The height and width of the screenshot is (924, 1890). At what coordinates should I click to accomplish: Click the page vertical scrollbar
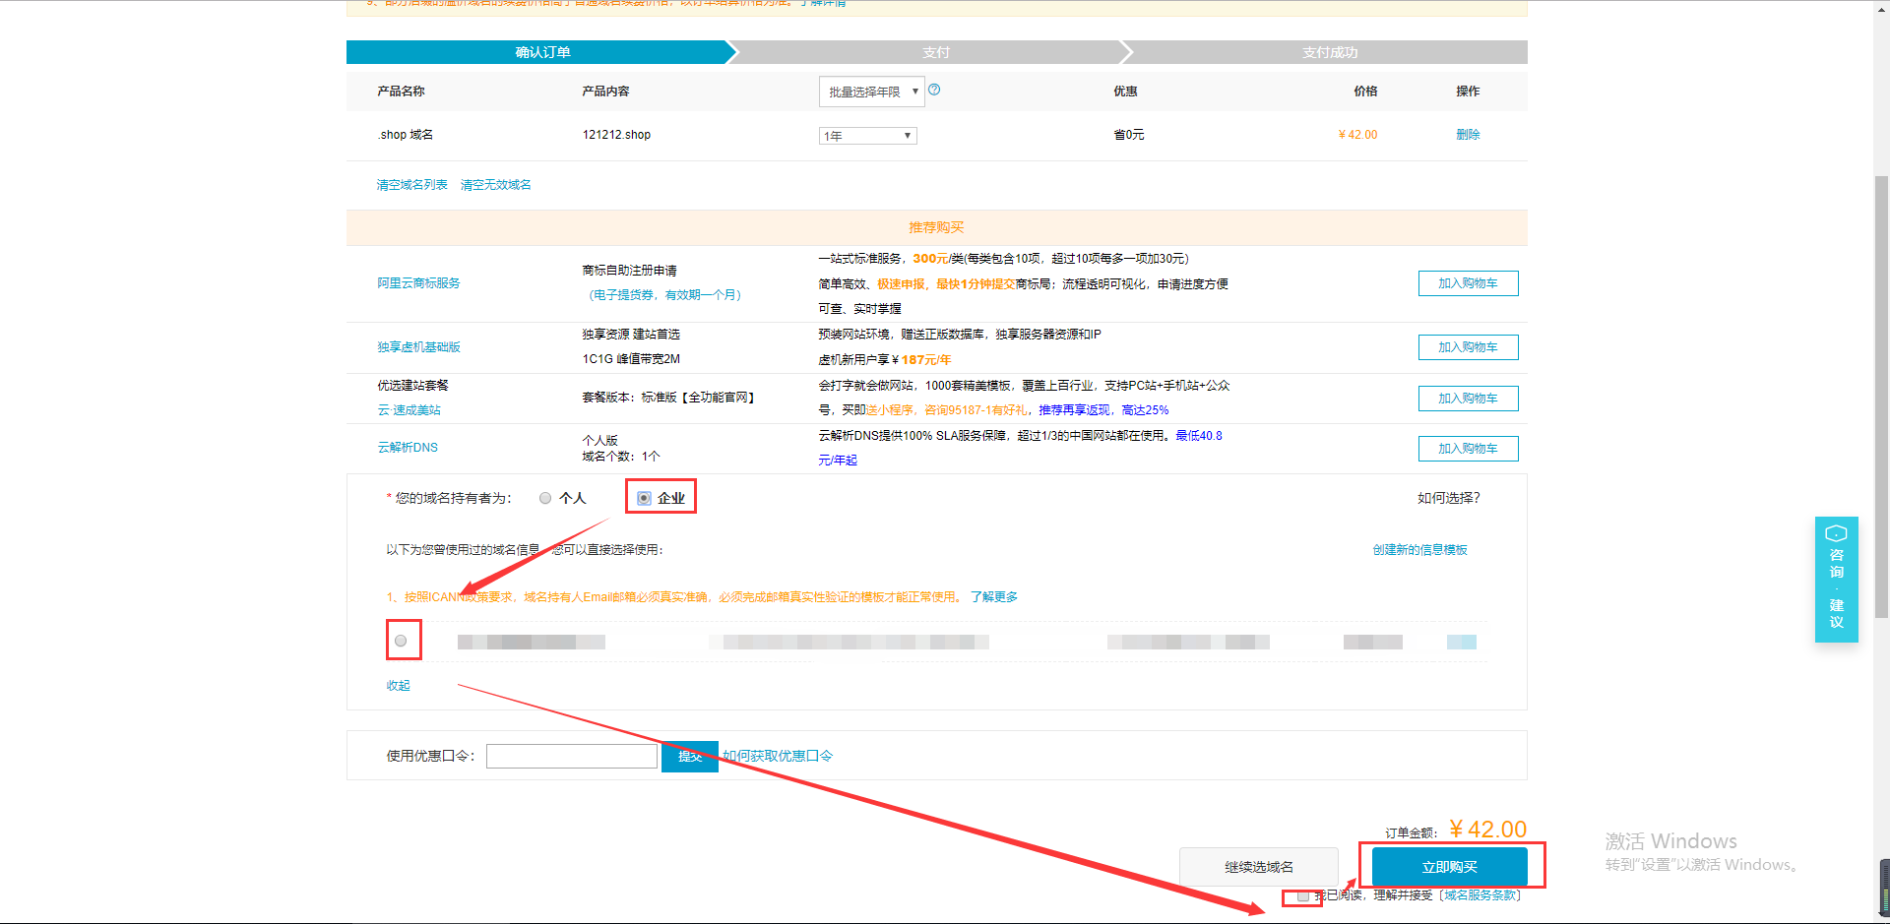(x=1881, y=394)
